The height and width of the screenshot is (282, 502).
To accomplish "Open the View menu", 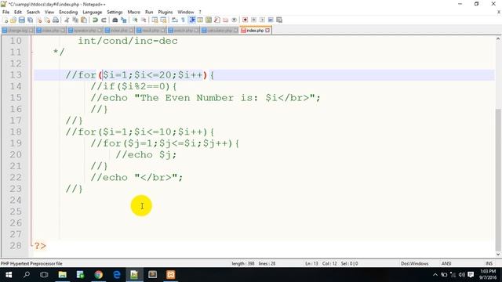I will pos(49,12).
